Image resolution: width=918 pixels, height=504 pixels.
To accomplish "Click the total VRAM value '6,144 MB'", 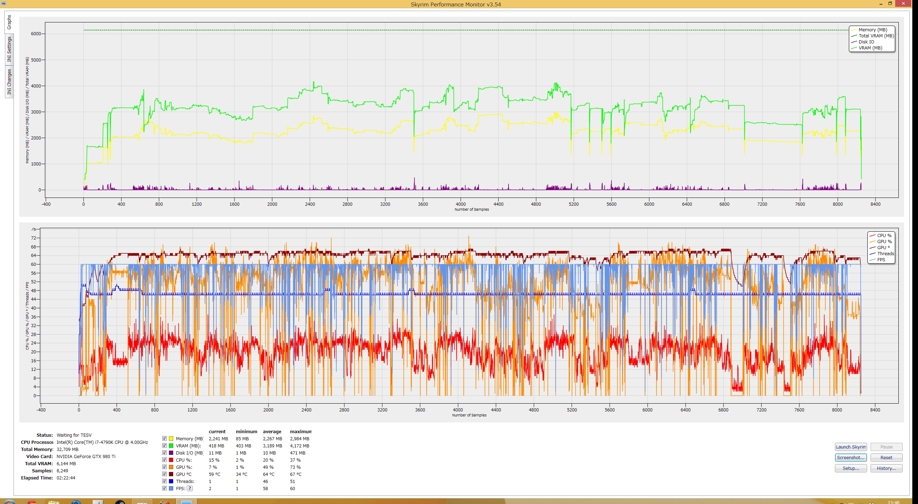I will (x=66, y=463).
